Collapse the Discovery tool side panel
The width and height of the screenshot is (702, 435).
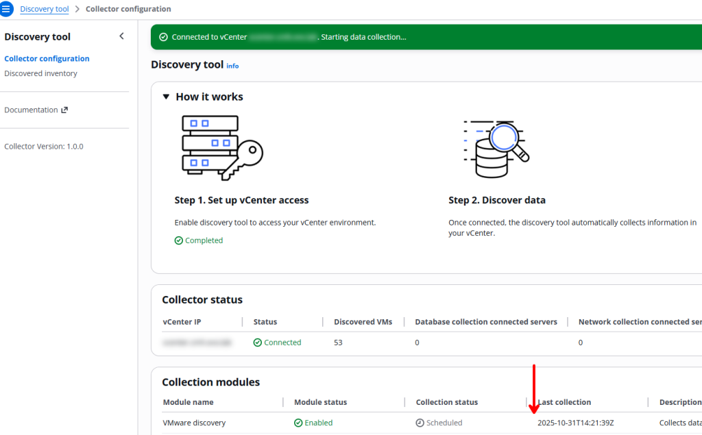tap(121, 36)
